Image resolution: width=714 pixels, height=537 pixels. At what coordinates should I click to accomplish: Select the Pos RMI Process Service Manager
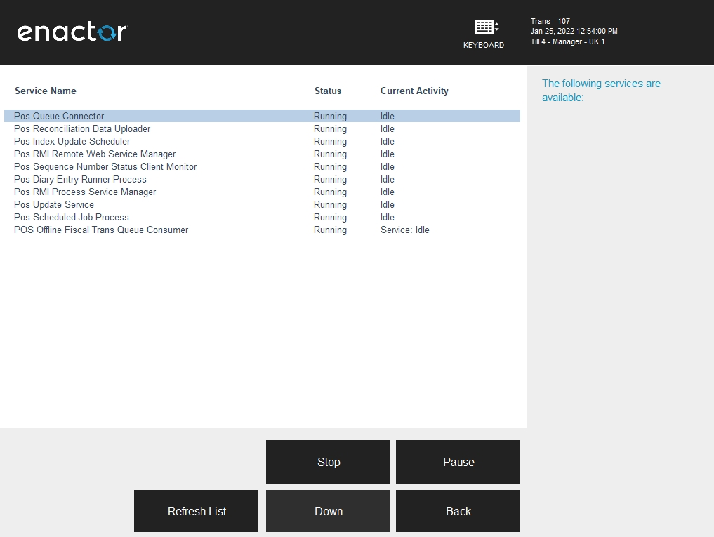[x=85, y=192]
